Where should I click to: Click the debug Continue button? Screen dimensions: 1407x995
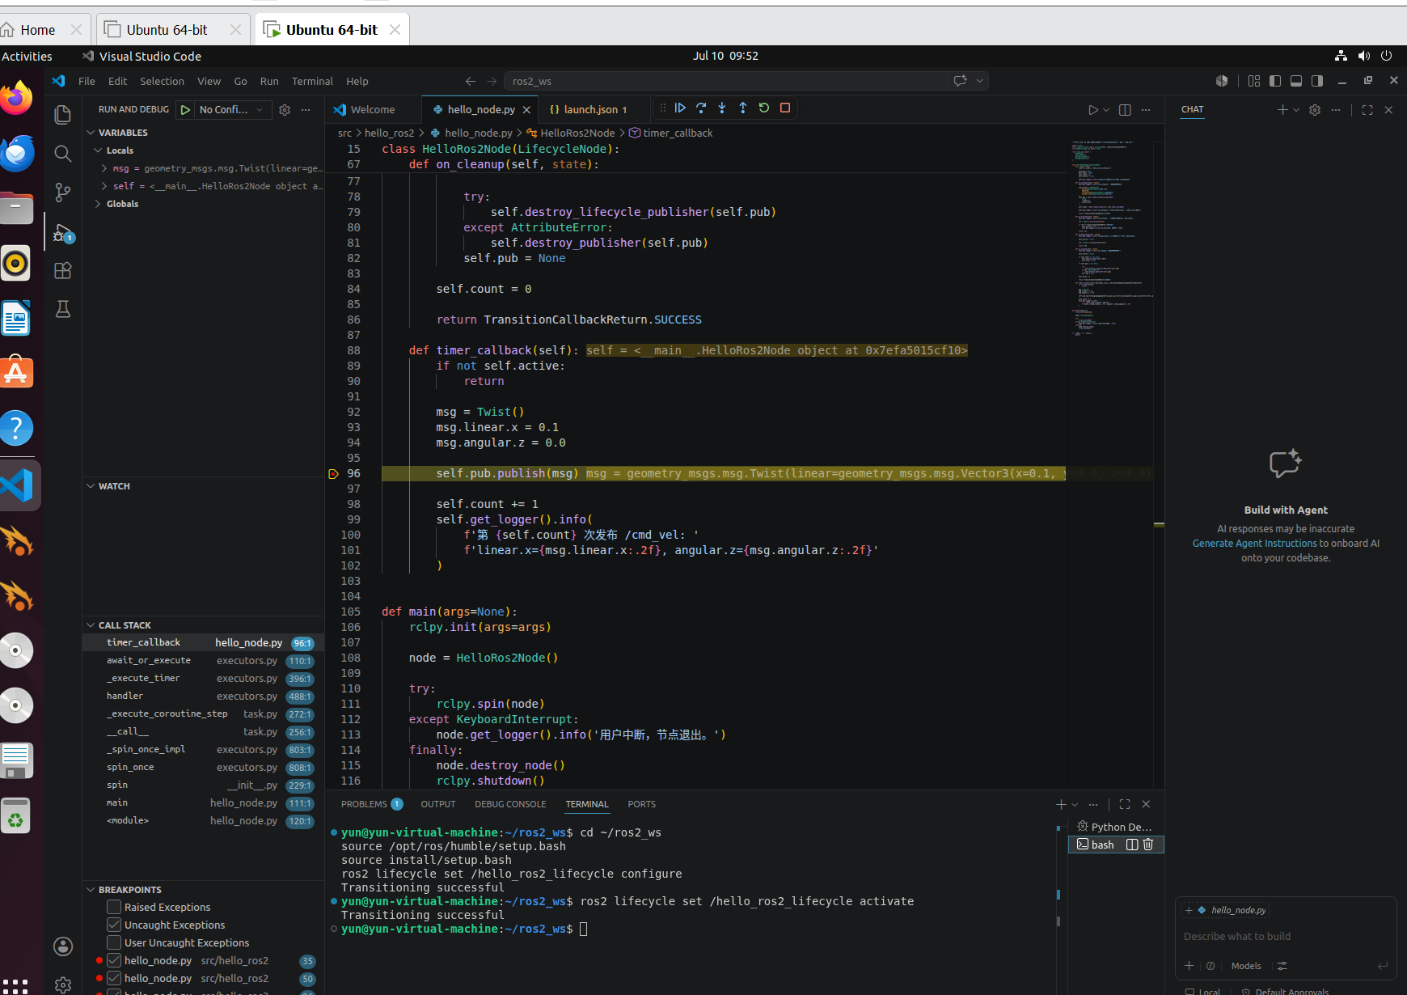pos(680,108)
